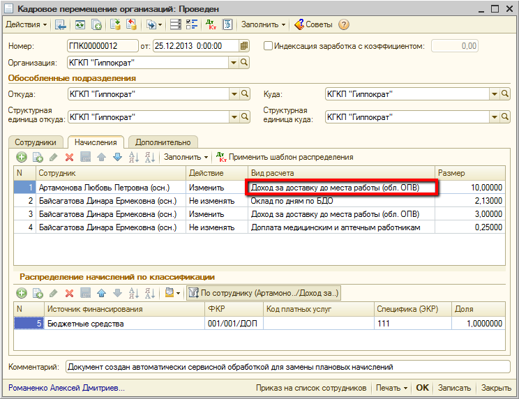This screenshot has width=519, height=399.
Task: Enable Индексация заработка с коэффициентом checkbox
Action: click(x=269, y=46)
